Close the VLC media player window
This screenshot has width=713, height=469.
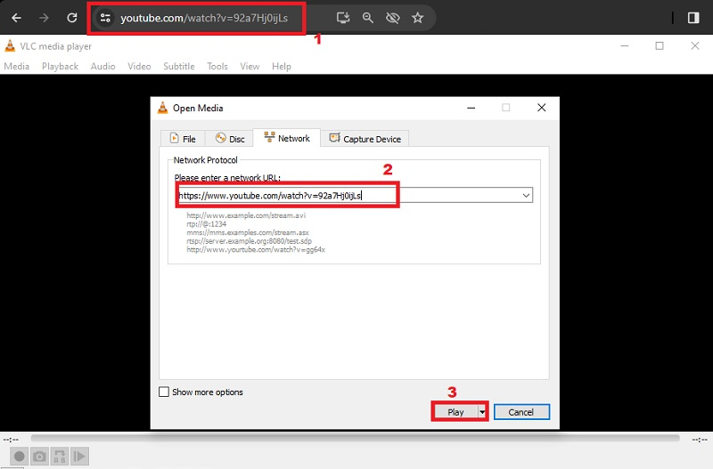click(695, 46)
